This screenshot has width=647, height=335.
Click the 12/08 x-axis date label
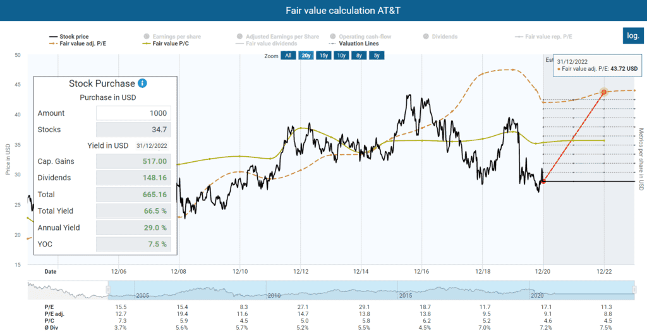coord(179,272)
